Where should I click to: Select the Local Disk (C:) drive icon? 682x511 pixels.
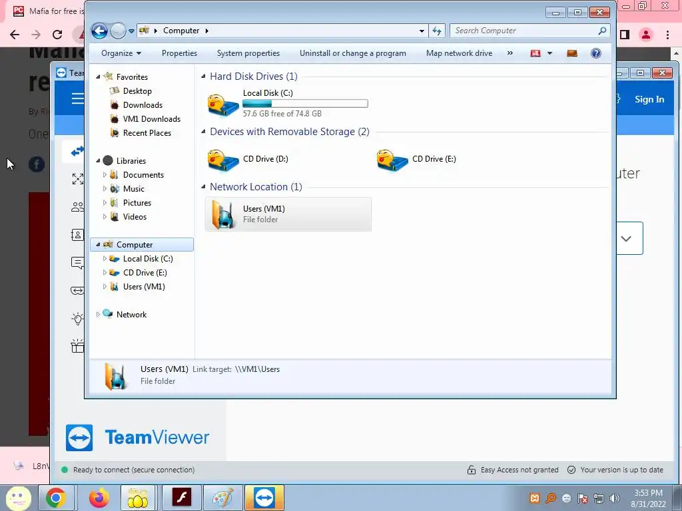click(222, 104)
